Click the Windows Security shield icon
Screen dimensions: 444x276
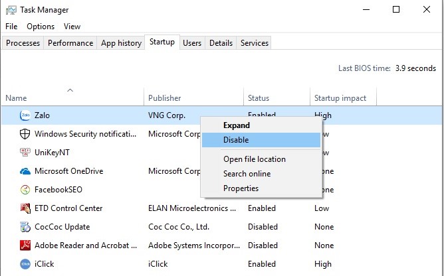pyautogui.click(x=25, y=134)
